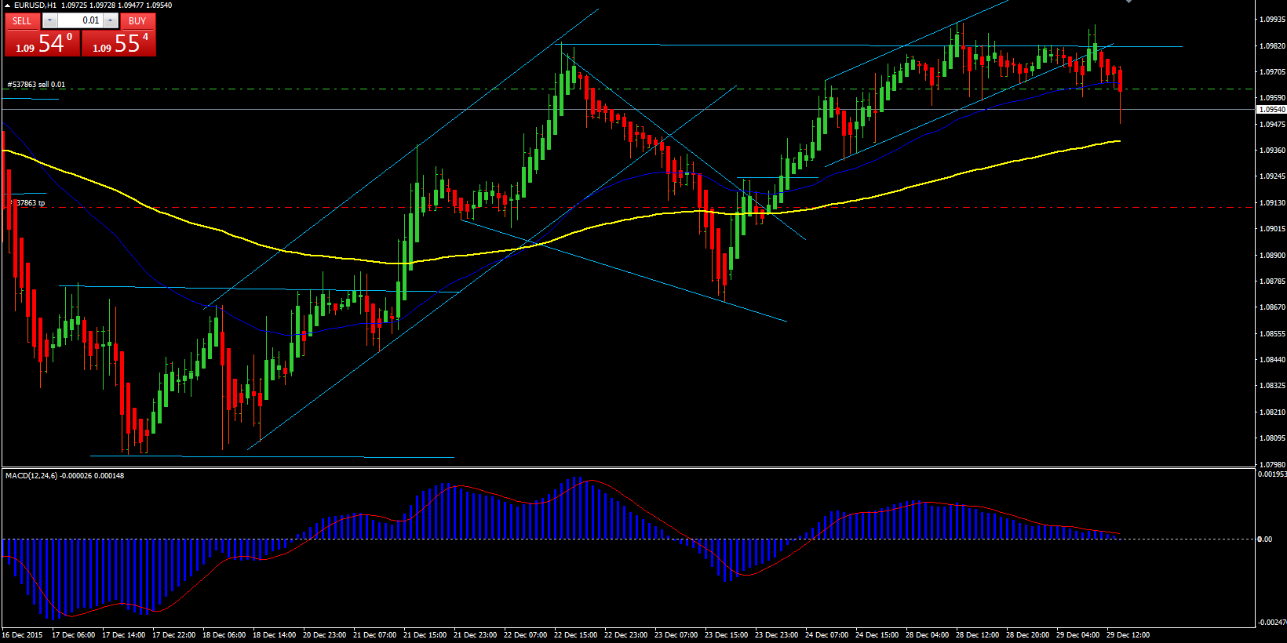1287x643 pixels.
Task: Collapse the one-click trading panel triangle
Action: pos(7,5)
